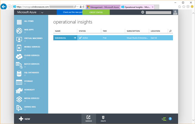195x124 pixels.
Task: Select the kekekekenta workspace name
Action: pos(60,38)
